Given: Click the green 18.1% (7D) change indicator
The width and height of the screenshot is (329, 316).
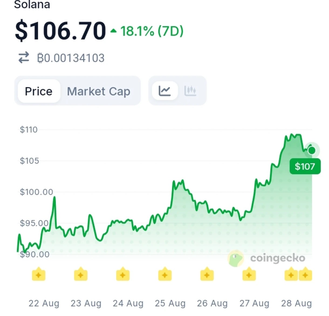Looking at the screenshot, I should point(147,31).
